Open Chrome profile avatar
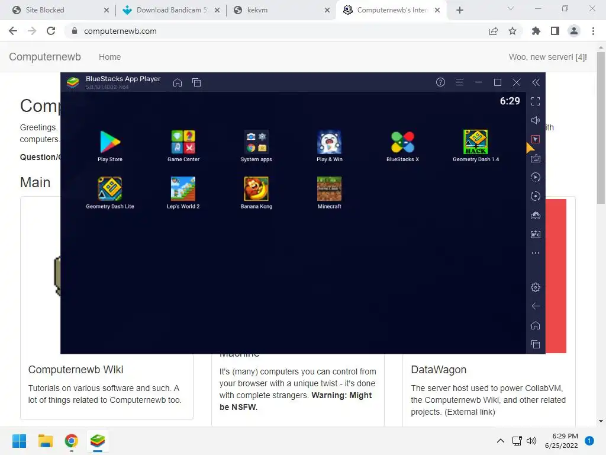Viewport: 606px width, 455px height. click(x=574, y=31)
